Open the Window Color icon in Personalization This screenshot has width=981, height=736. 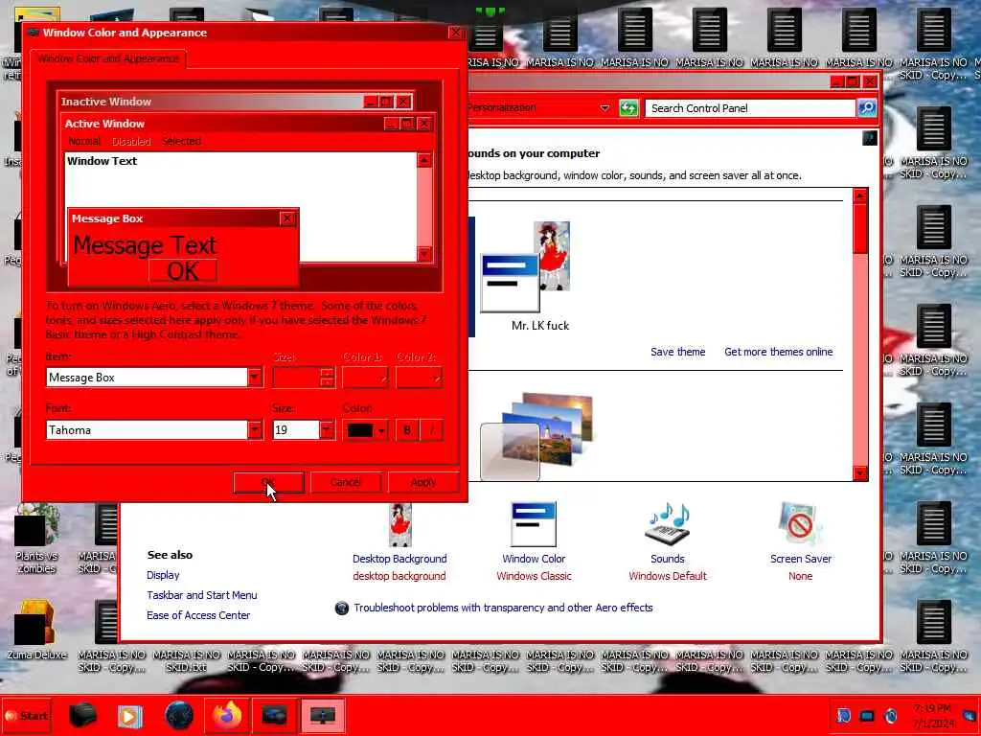point(533,524)
